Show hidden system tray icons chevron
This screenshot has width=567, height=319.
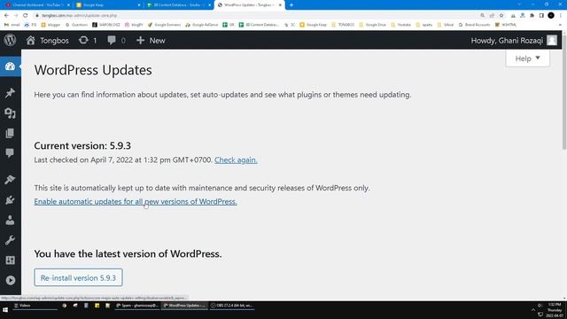pos(533,310)
